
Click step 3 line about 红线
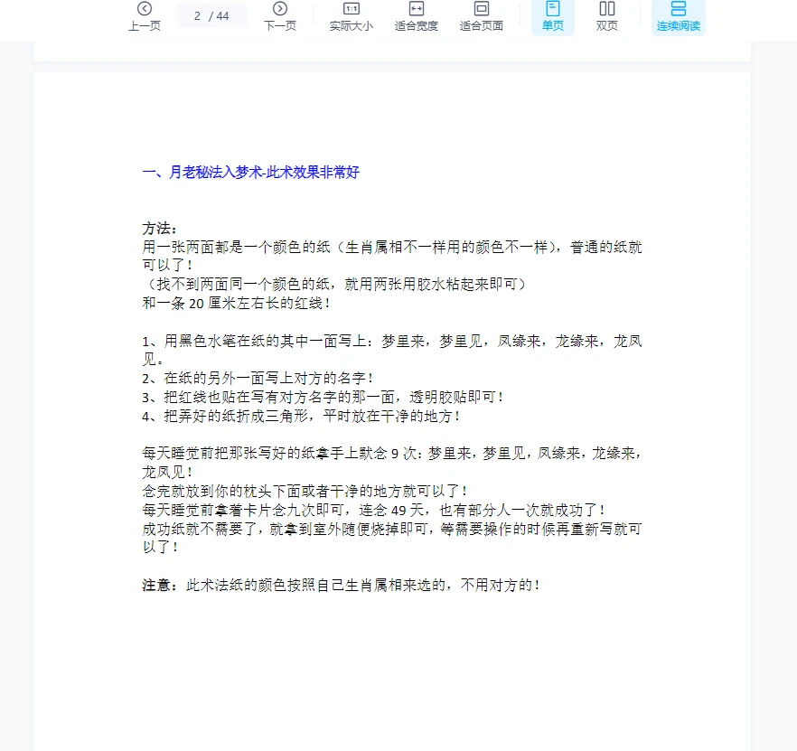[323, 397]
